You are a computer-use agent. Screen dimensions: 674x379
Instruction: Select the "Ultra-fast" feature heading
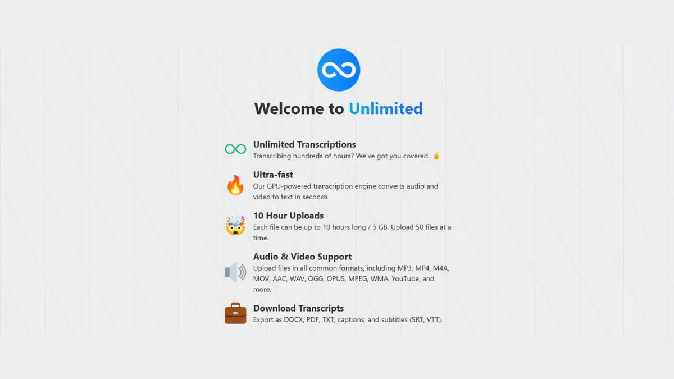273,175
